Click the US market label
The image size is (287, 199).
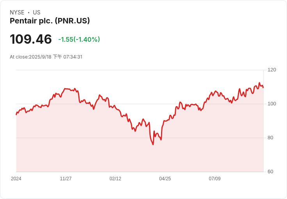(x=37, y=12)
